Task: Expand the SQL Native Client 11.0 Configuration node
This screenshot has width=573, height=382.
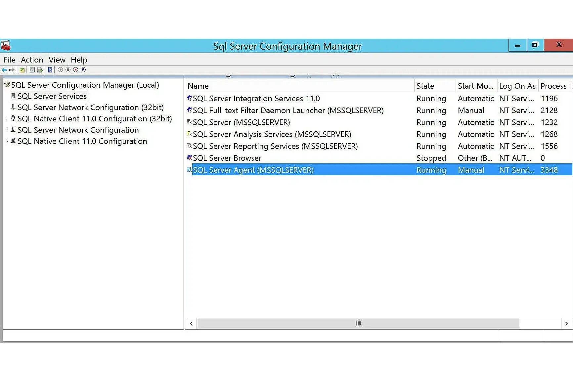Action: (7, 141)
